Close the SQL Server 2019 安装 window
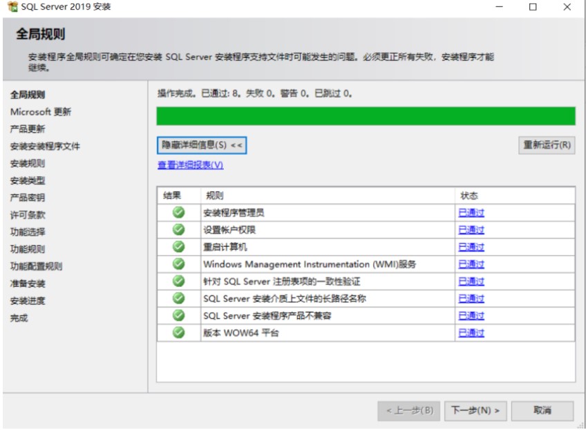The width and height of the screenshot is (586, 430). pyautogui.click(x=567, y=7)
